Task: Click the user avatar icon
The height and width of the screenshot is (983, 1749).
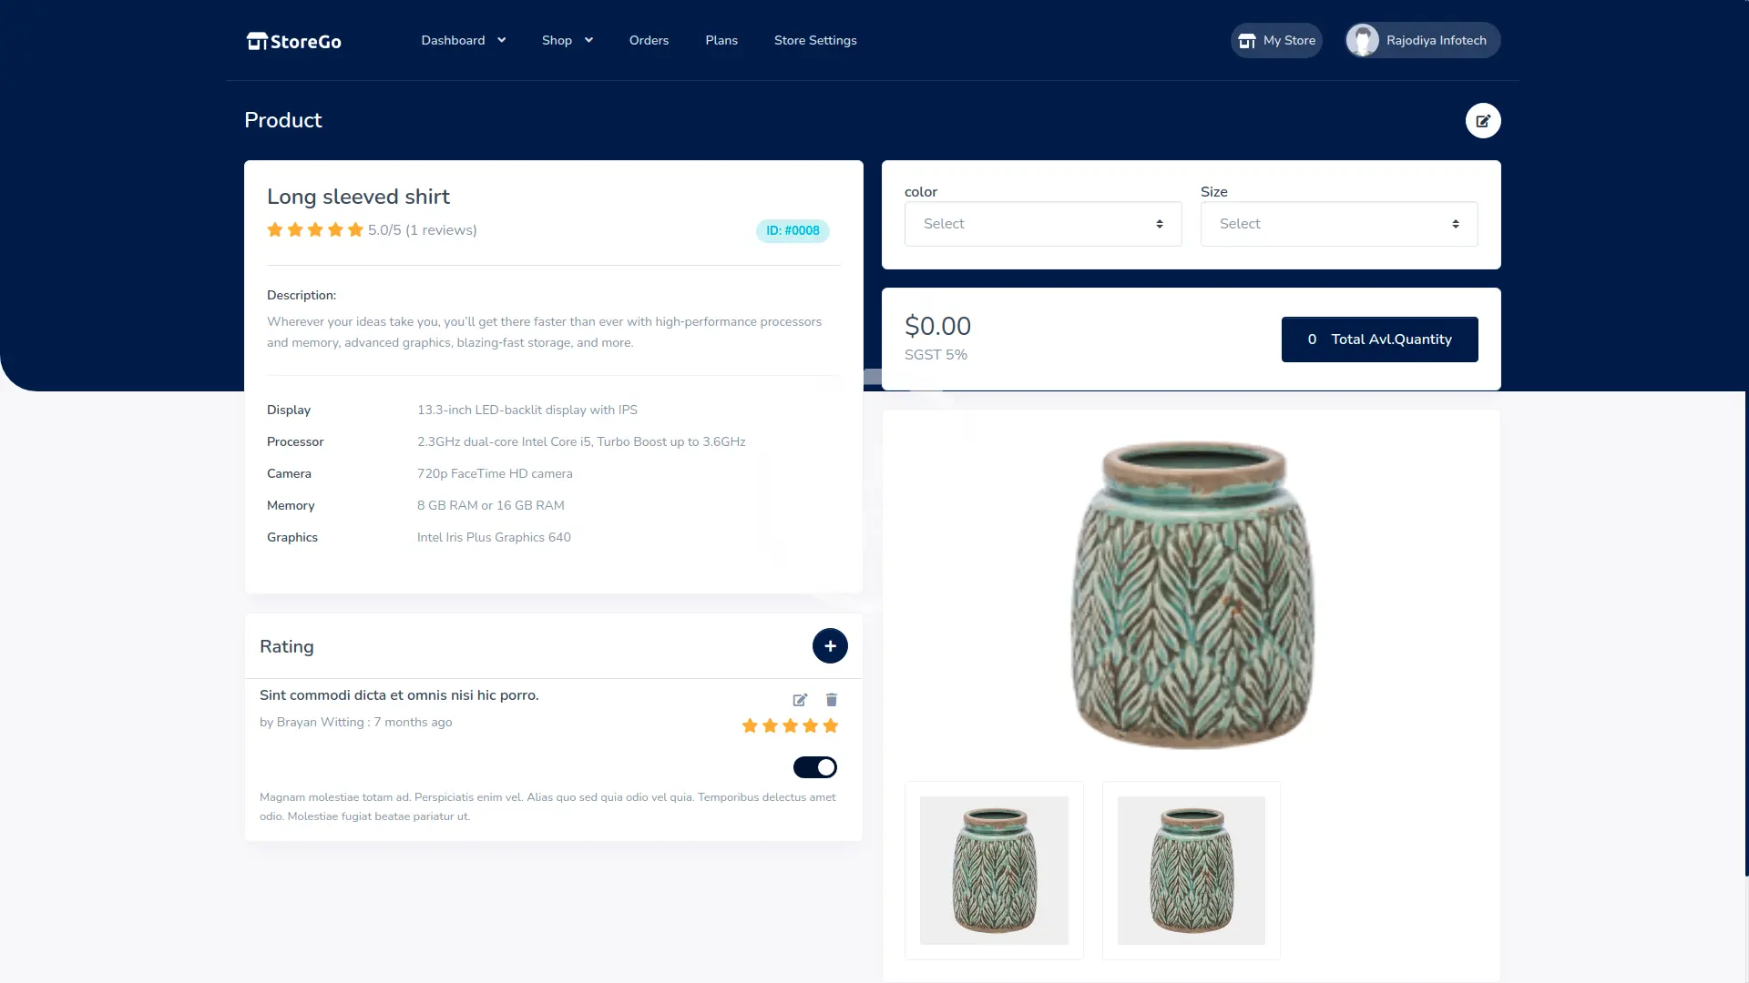Action: pyautogui.click(x=1363, y=40)
